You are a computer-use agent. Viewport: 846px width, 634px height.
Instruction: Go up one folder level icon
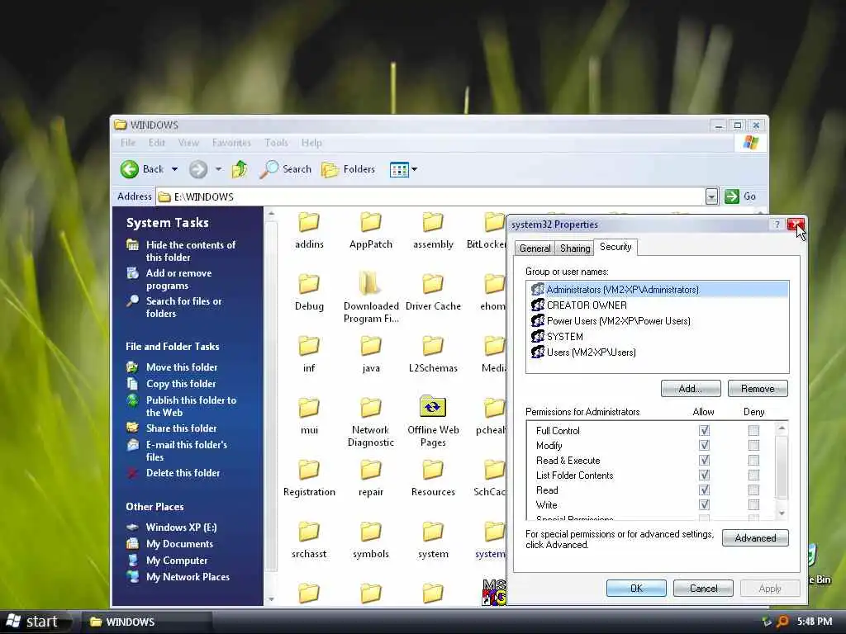pyautogui.click(x=240, y=169)
